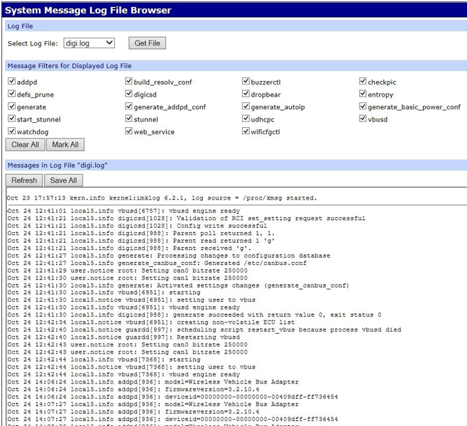The width and height of the screenshot is (467, 426).
Task: Disable the udhcpc filter
Action: point(246,119)
